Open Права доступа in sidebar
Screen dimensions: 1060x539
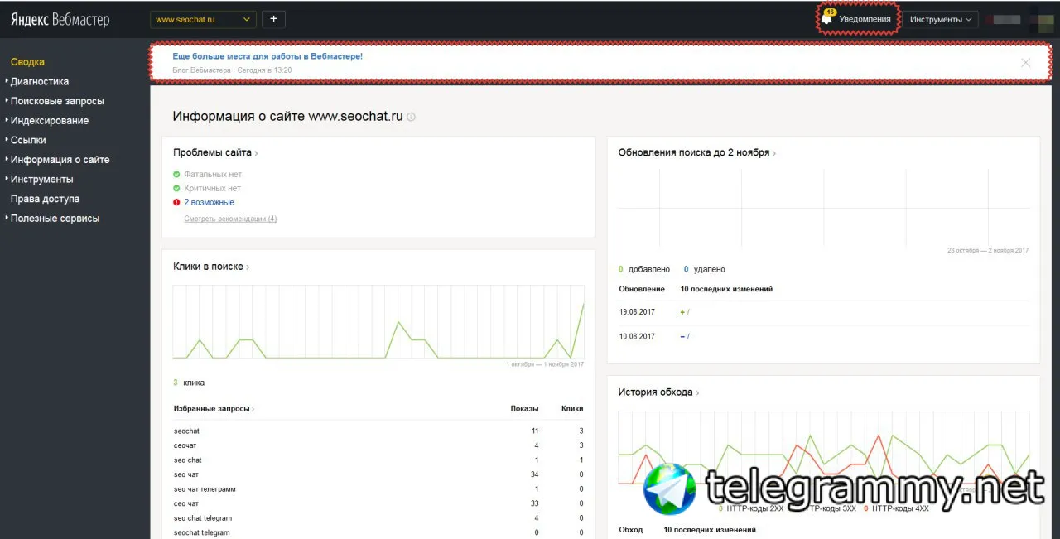click(x=45, y=199)
